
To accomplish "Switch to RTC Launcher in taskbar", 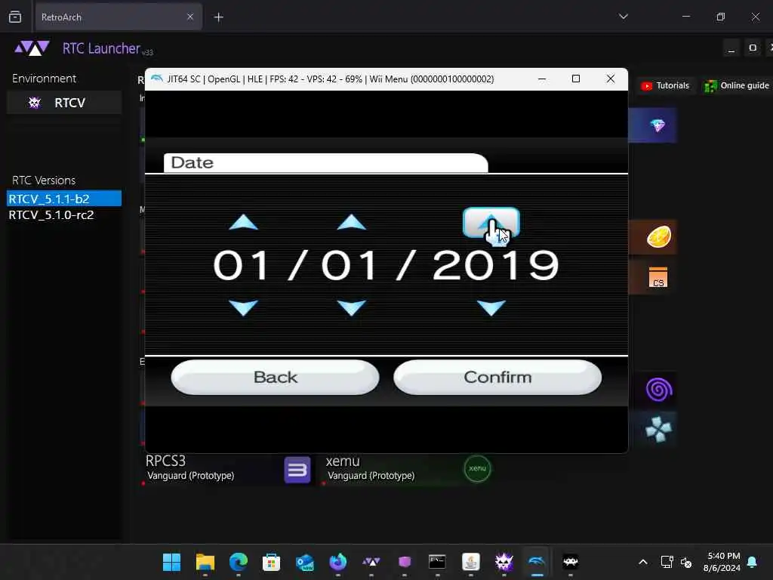I will coord(371,562).
